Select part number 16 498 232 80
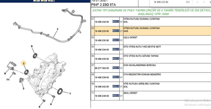This screenshot has height=109, width=211. click(102, 22)
